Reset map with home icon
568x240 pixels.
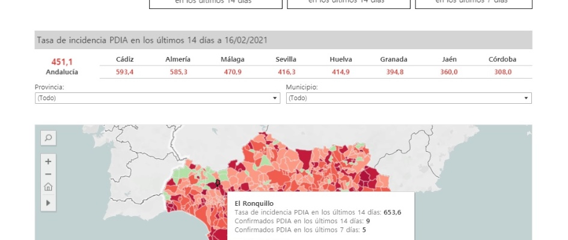pyautogui.click(x=48, y=187)
